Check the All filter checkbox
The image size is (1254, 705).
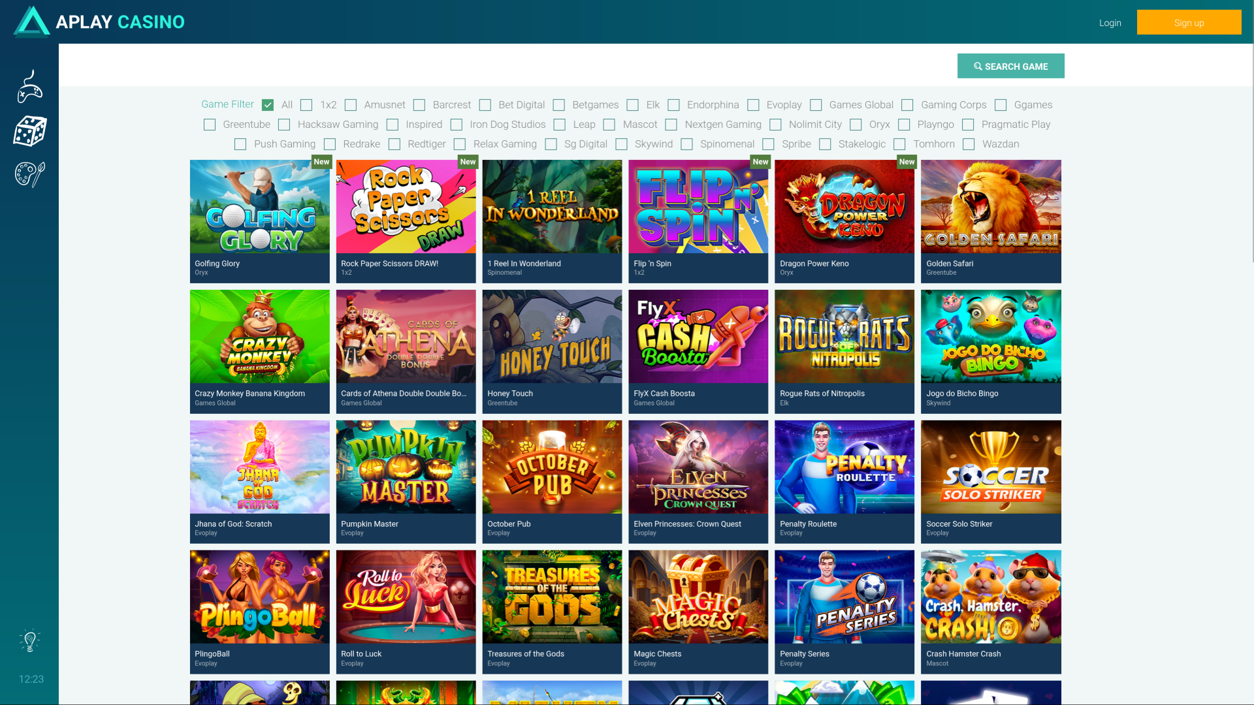(x=268, y=105)
